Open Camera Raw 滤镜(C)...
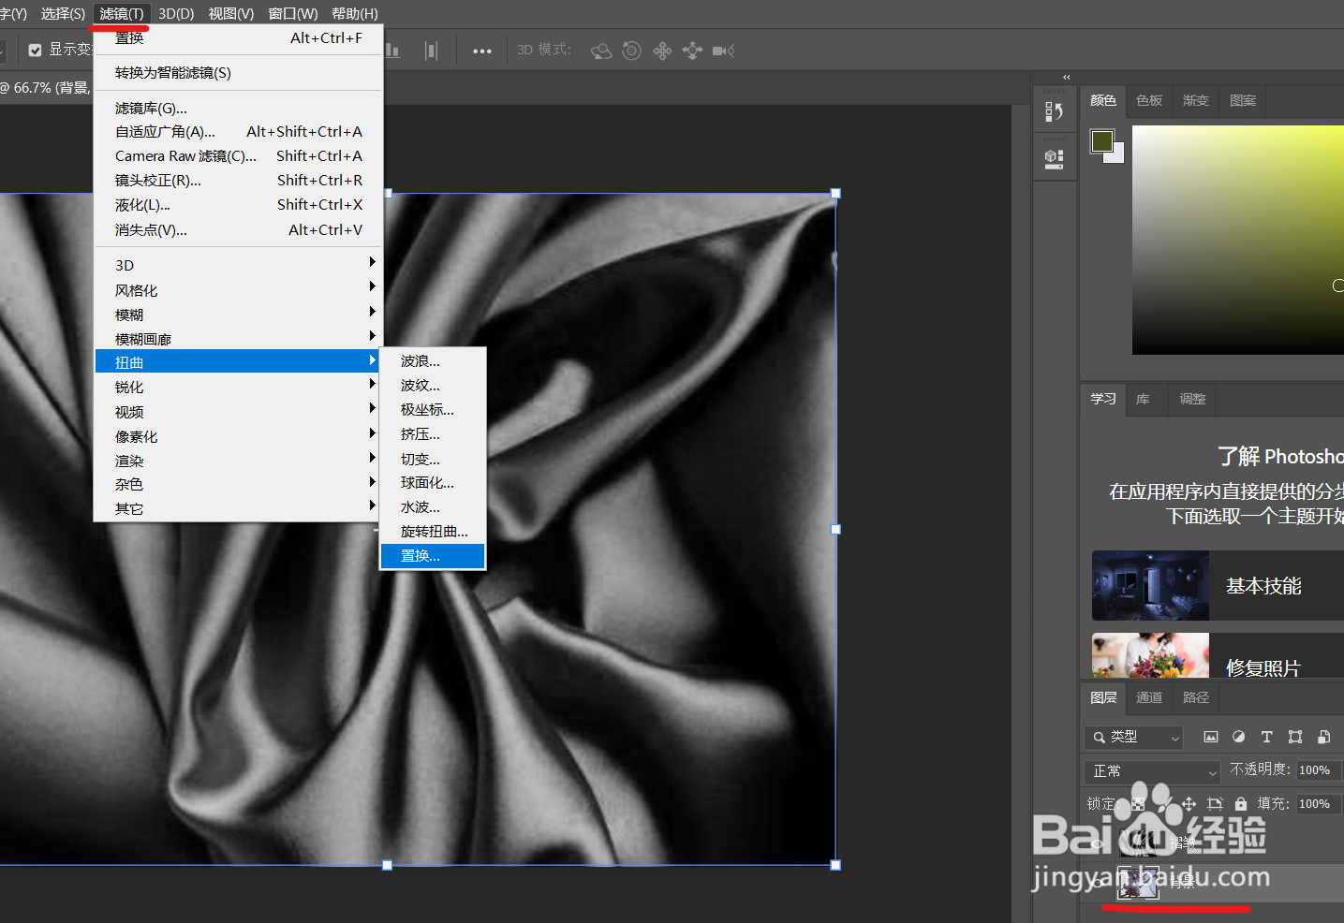 (239, 156)
